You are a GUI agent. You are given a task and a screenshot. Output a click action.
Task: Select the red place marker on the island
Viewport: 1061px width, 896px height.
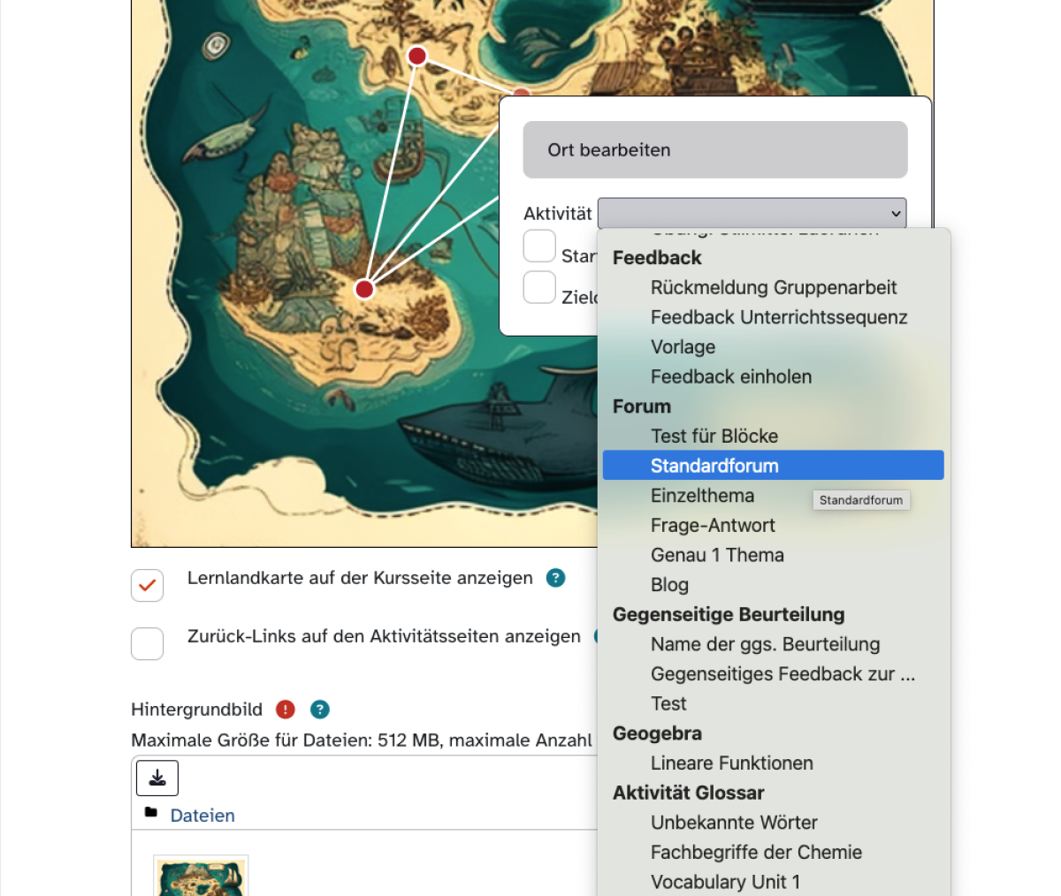[x=364, y=289]
